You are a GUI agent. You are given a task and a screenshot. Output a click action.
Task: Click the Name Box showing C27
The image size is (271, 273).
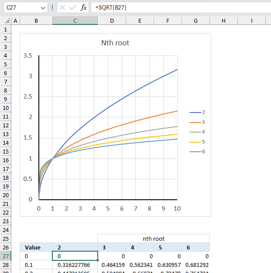pos(26,7)
